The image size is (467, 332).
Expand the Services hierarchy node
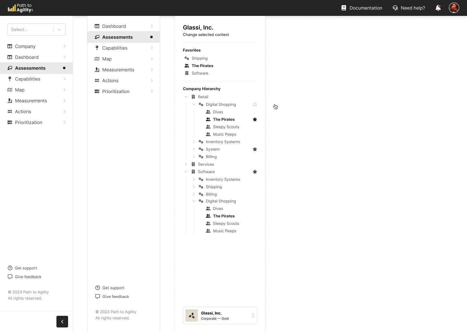point(186,164)
